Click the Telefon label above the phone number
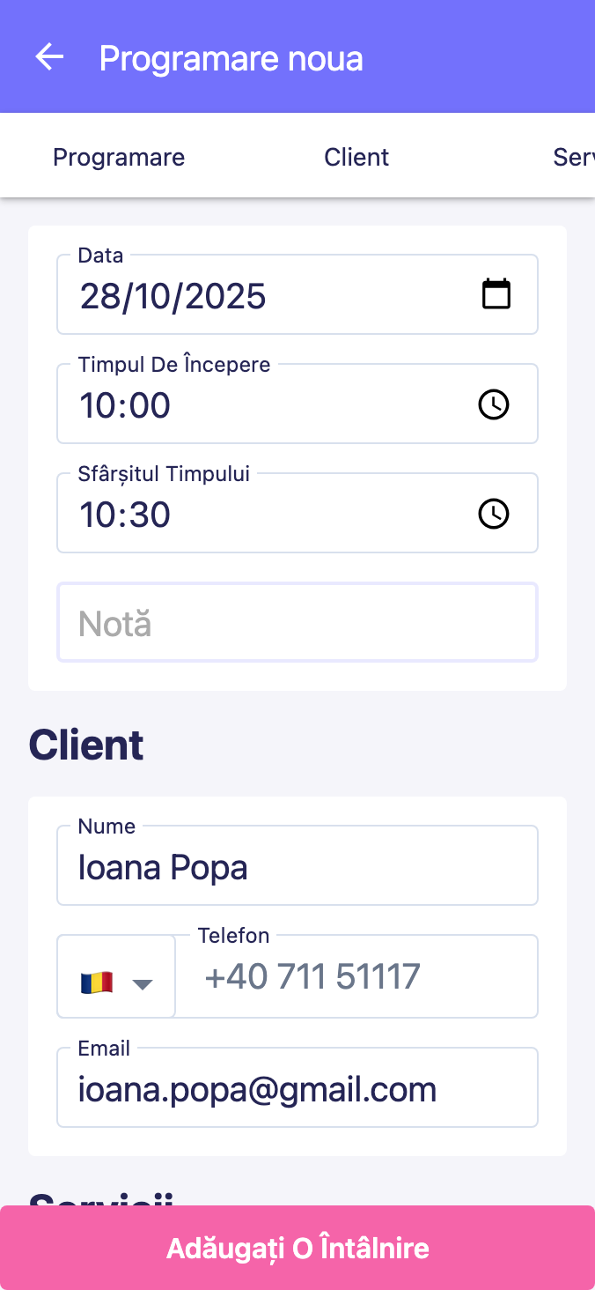 pos(233,935)
